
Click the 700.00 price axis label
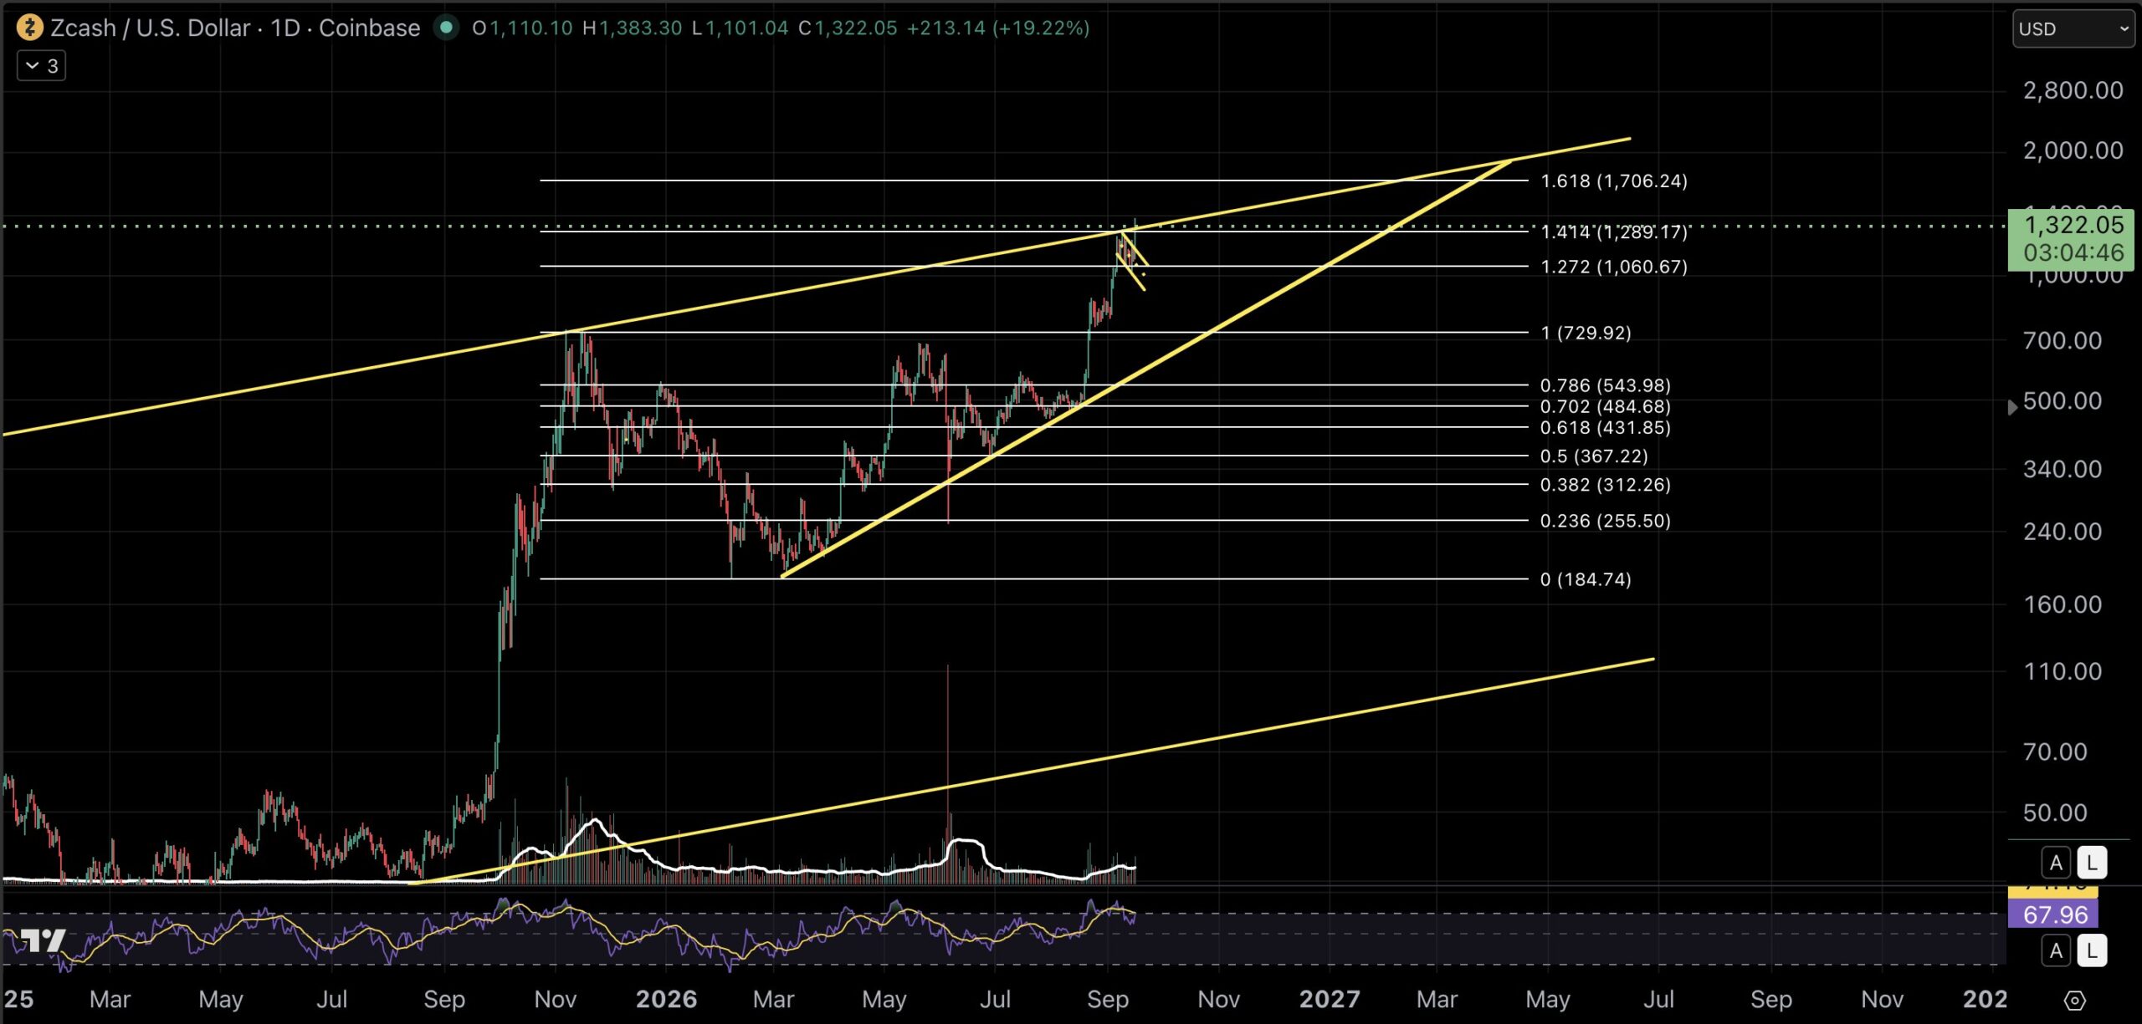[x=2062, y=340]
